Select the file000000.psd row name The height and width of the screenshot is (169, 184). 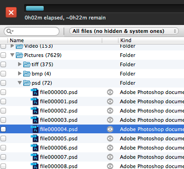pyautogui.click(x=59, y=92)
